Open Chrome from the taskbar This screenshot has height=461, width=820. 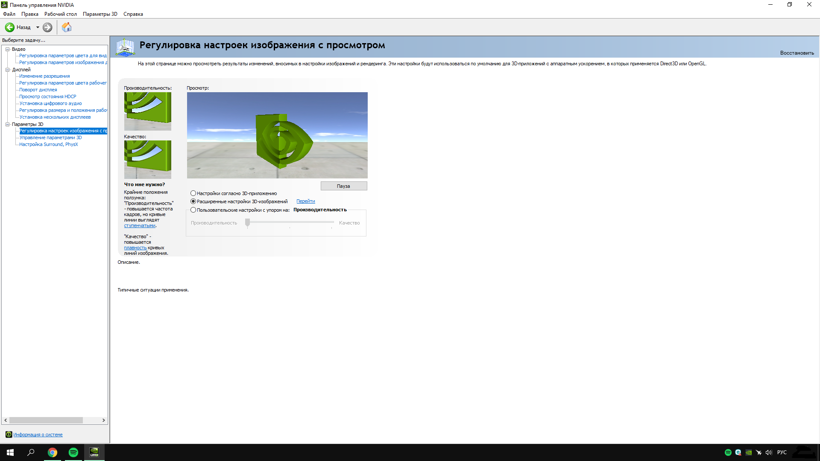click(x=53, y=452)
